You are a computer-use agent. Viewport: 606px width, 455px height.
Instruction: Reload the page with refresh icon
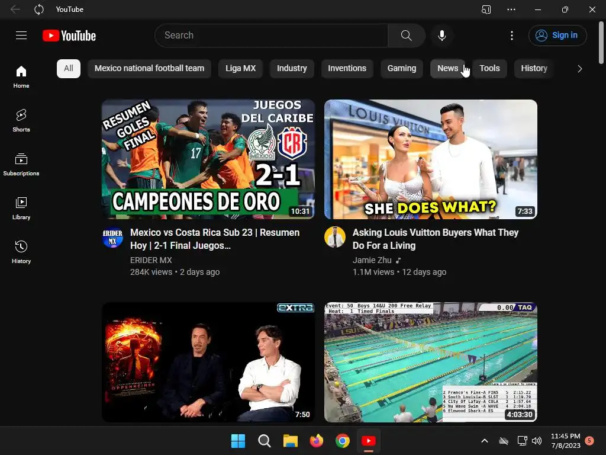tap(39, 9)
